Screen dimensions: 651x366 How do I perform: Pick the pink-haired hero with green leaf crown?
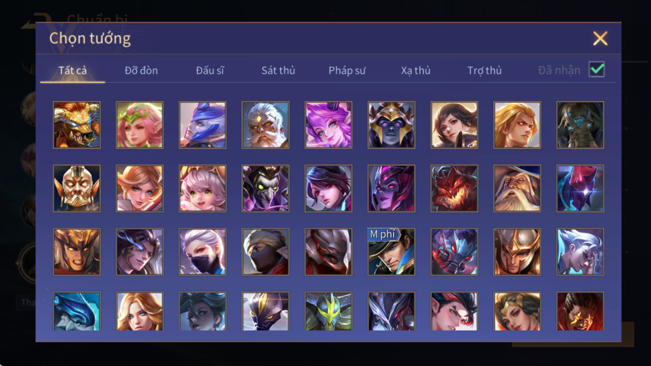[x=139, y=125]
